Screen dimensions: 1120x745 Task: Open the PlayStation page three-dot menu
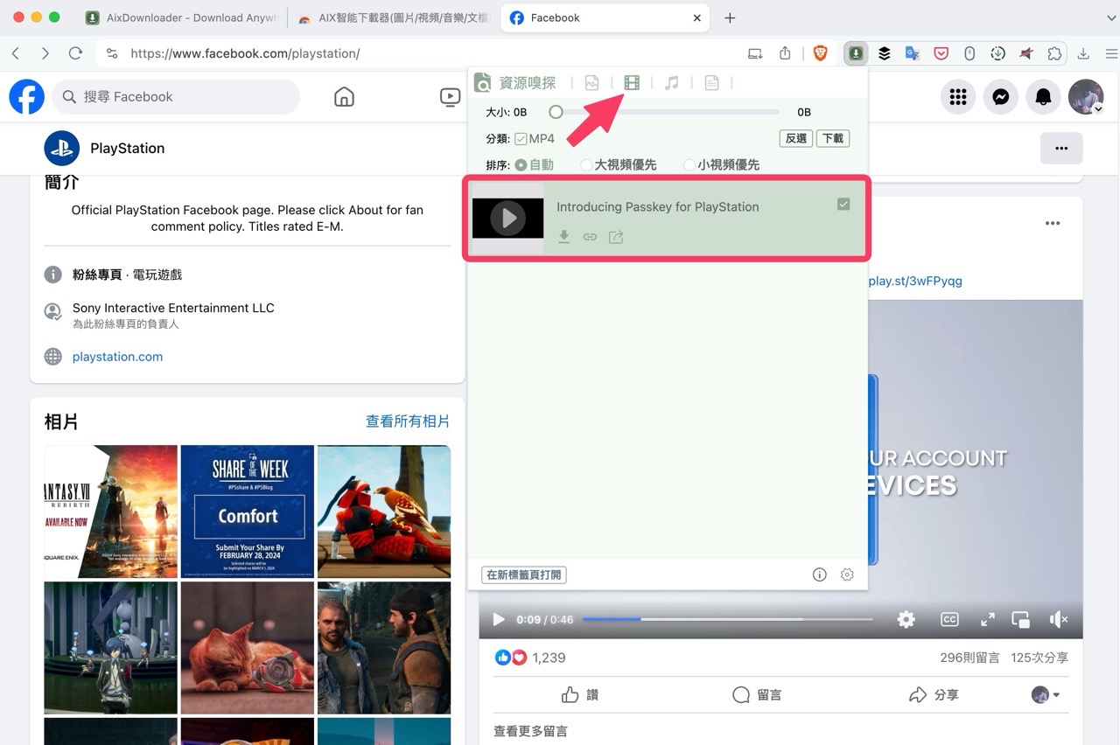tap(1061, 149)
